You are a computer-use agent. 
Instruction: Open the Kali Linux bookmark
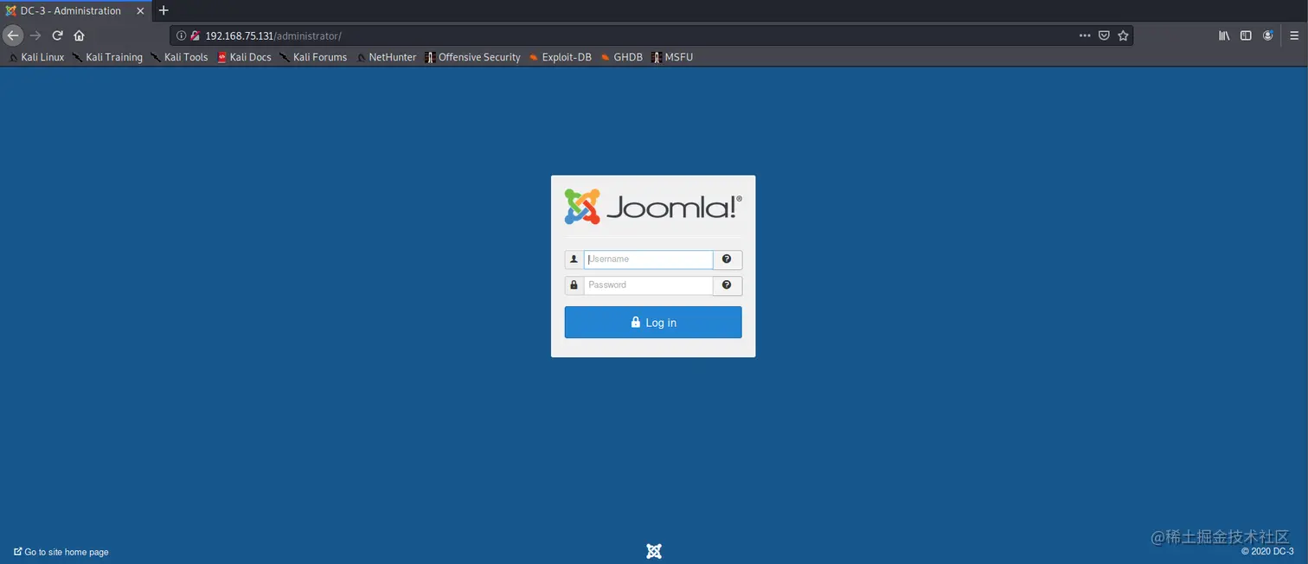(x=36, y=57)
